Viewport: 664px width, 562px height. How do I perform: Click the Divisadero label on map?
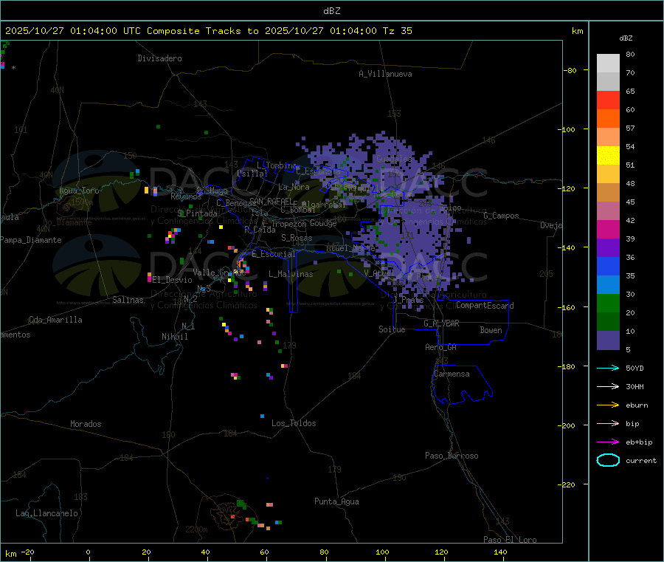[x=159, y=58]
